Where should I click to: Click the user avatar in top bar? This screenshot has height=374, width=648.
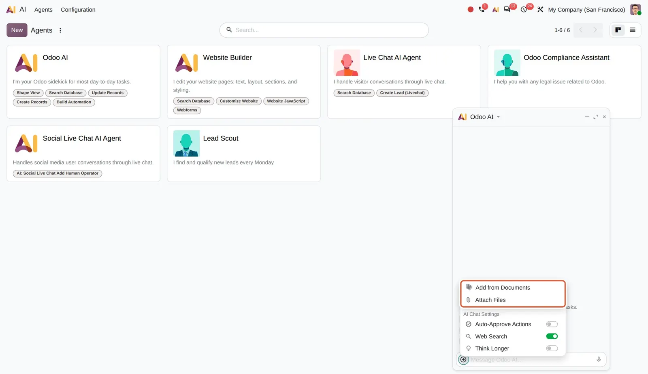[x=635, y=9]
